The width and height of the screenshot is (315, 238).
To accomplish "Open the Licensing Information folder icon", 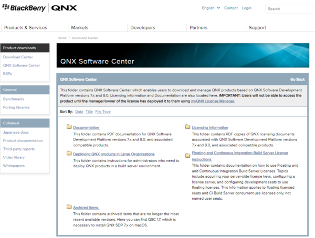I will (187, 127).
